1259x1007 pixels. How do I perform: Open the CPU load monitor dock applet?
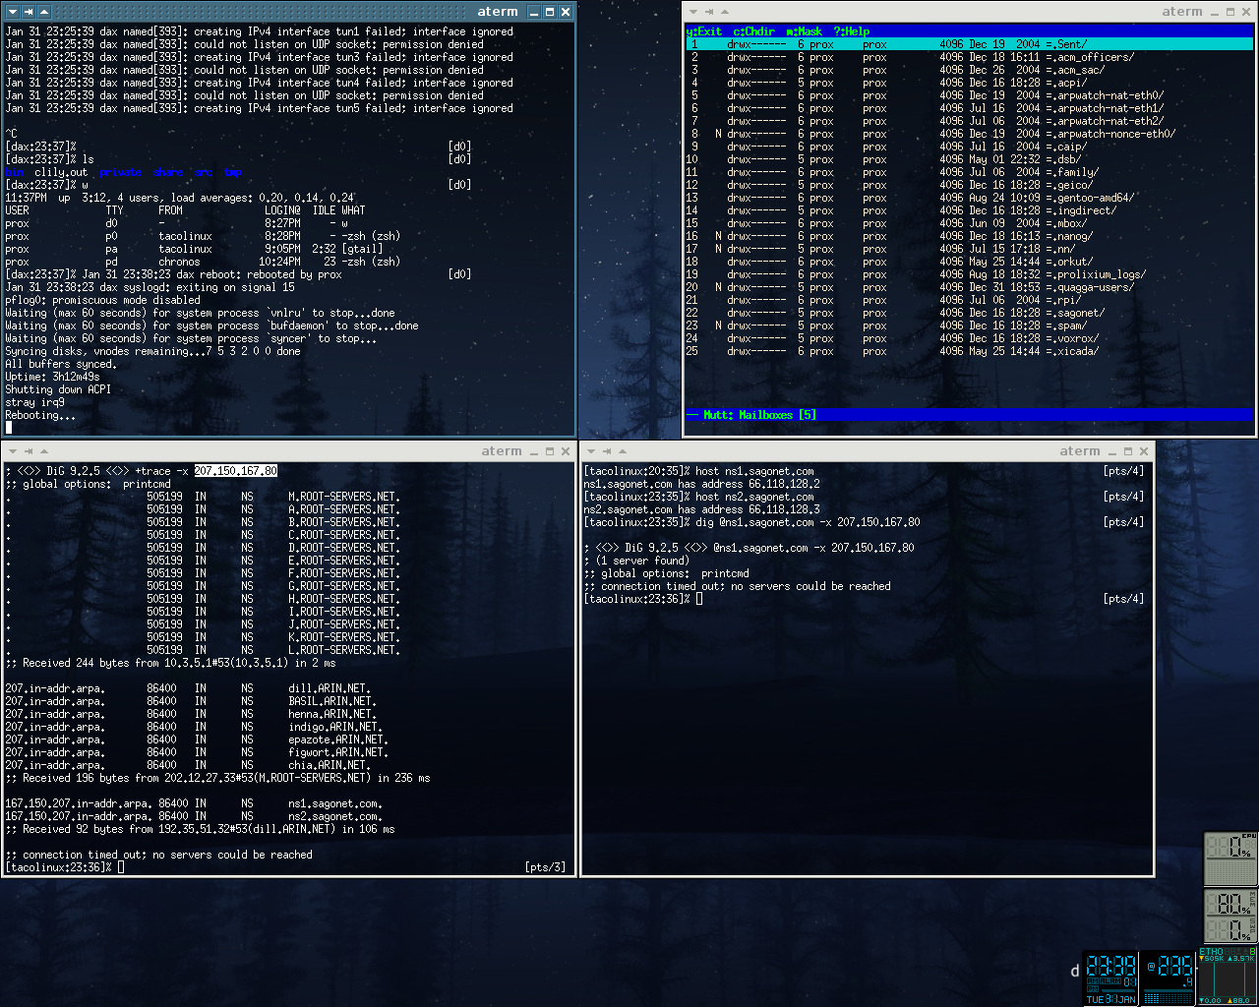pyautogui.click(x=1230, y=859)
